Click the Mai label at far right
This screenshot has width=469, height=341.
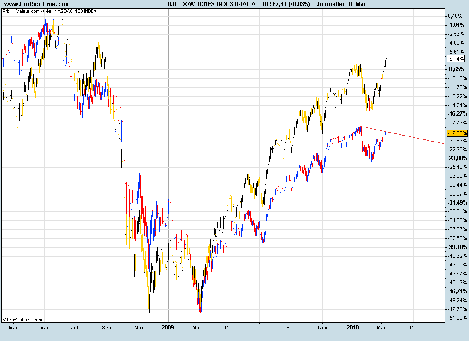coord(414,327)
